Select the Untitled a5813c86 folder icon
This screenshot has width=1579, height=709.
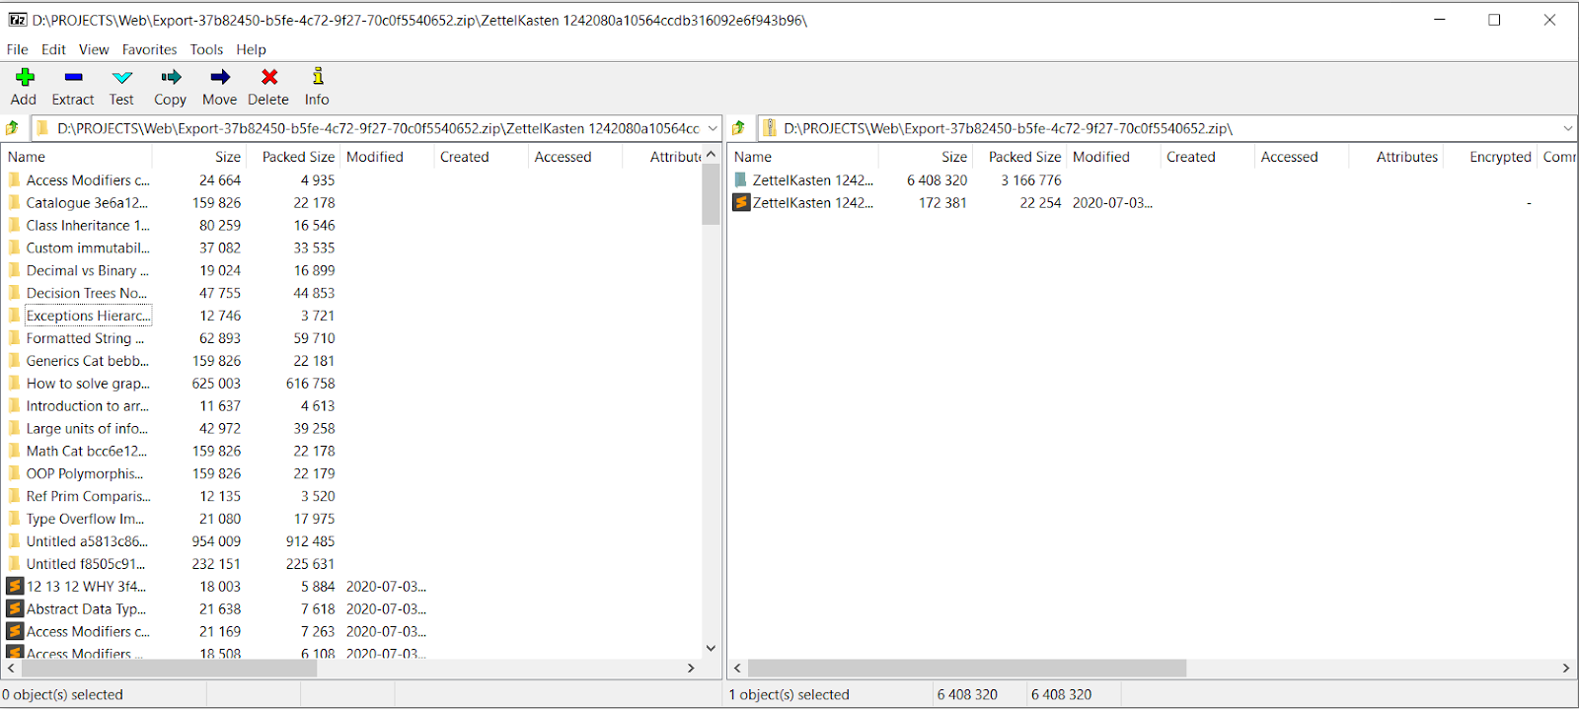click(x=14, y=541)
